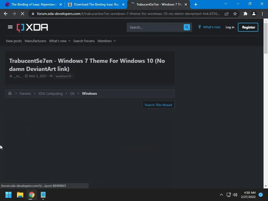Viewport: 268px width, 201px height.
Task: Open the network tray icon
Action: tap(228, 195)
